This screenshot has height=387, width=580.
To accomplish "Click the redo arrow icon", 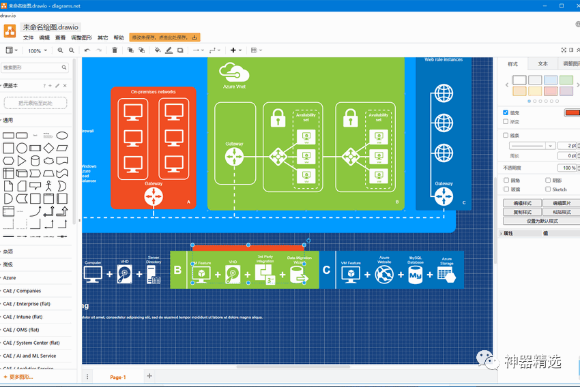I will 99,50.
